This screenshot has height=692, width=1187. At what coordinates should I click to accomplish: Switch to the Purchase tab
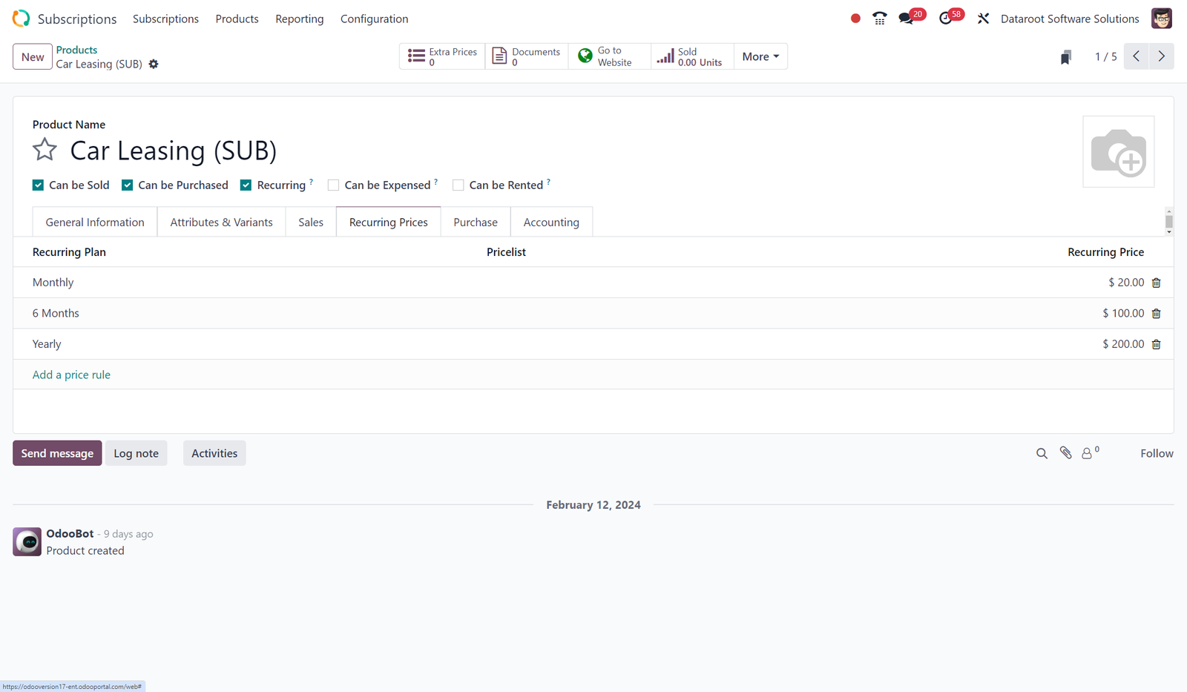click(476, 223)
